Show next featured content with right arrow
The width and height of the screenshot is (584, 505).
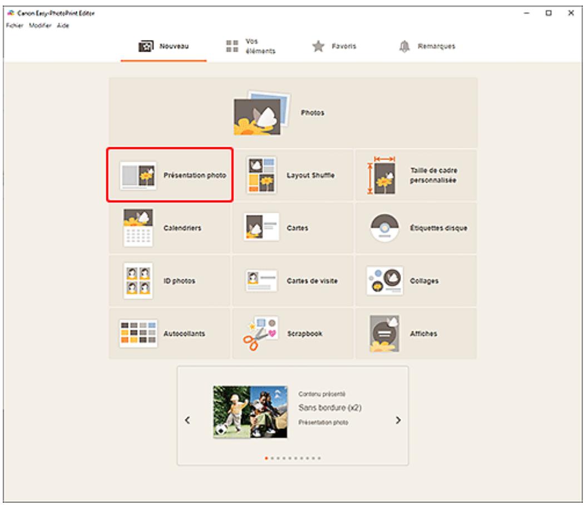(398, 420)
